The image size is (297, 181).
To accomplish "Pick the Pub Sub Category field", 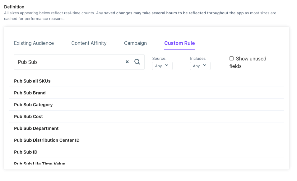I will click(x=33, y=105).
